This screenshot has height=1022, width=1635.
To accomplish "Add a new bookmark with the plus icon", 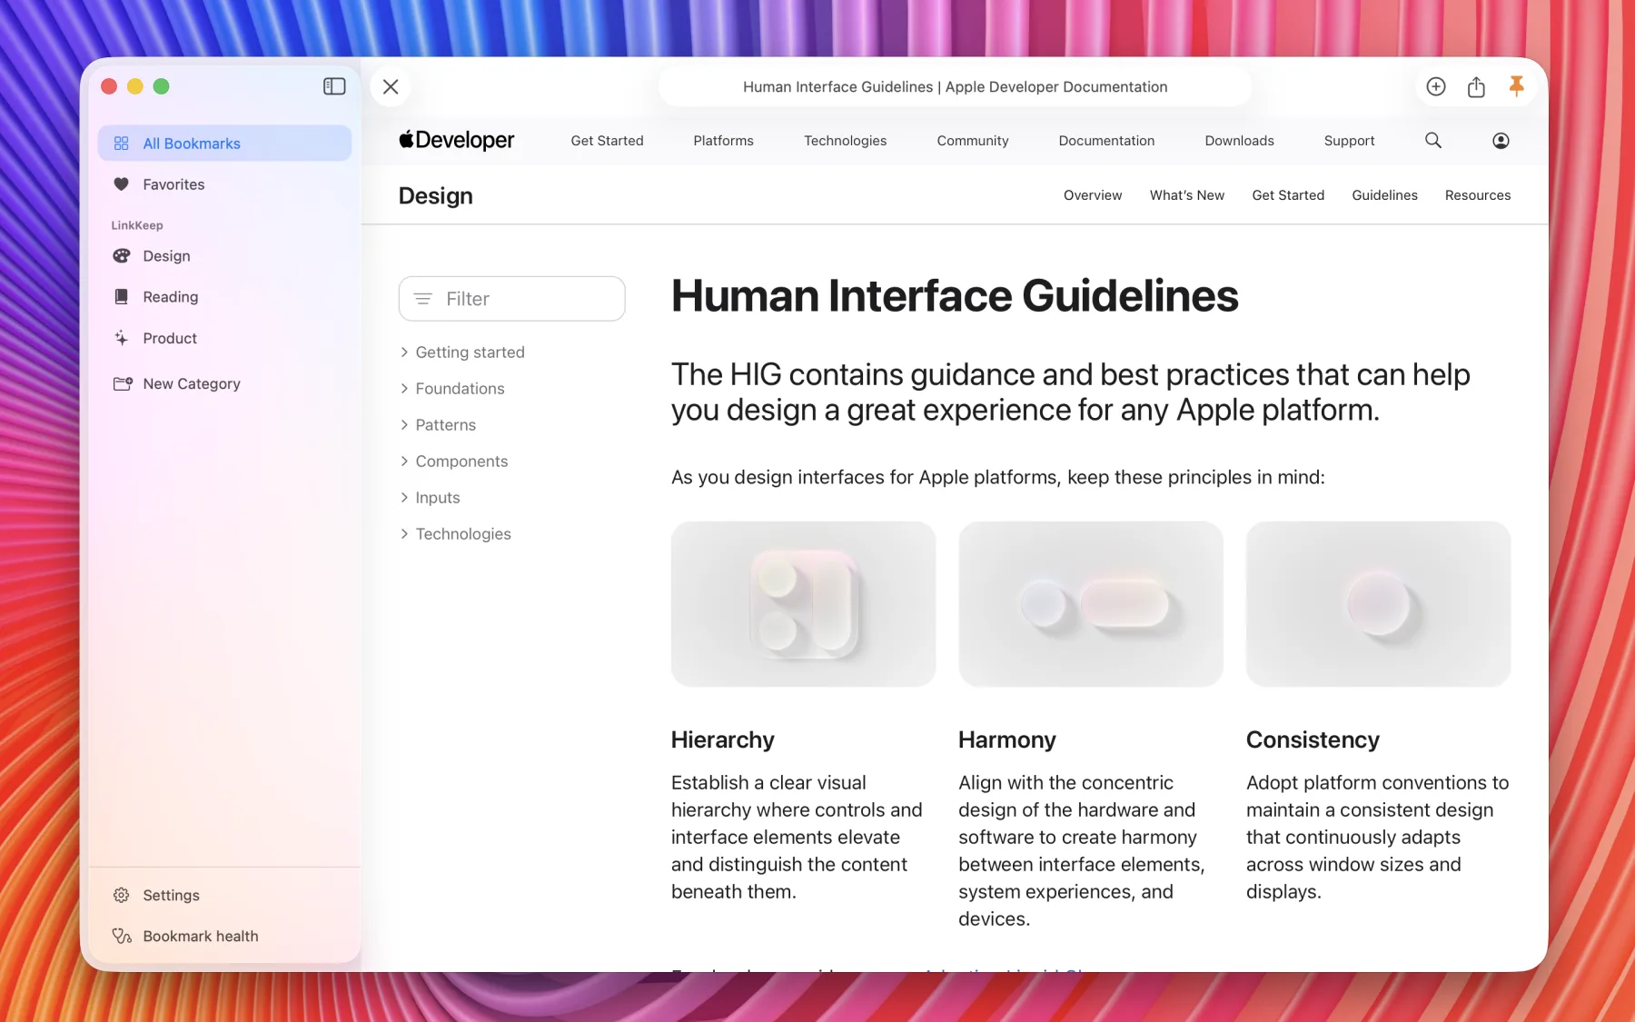I will (x=1436, y=86).
